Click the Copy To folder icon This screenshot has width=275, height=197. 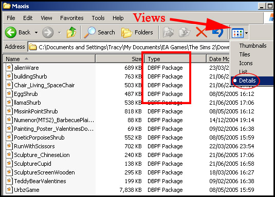click(185, 32)
